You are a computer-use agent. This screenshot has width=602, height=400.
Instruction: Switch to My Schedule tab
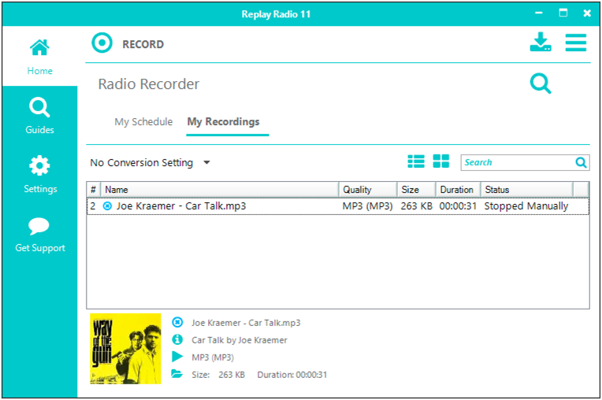pos(143,122)
